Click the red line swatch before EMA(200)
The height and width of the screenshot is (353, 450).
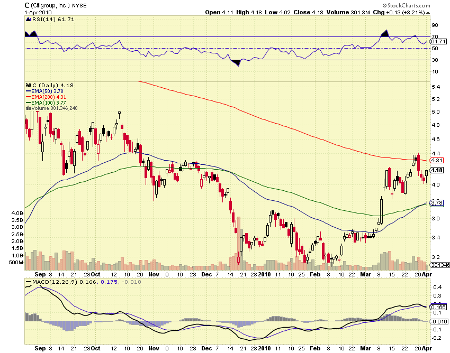[28, 97]
